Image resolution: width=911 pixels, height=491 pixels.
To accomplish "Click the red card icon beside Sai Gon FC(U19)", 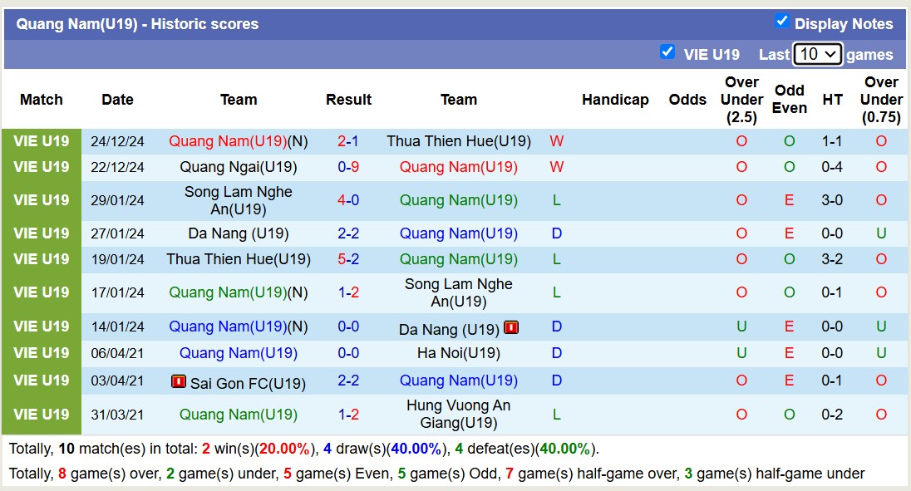I will click(179, 381).
